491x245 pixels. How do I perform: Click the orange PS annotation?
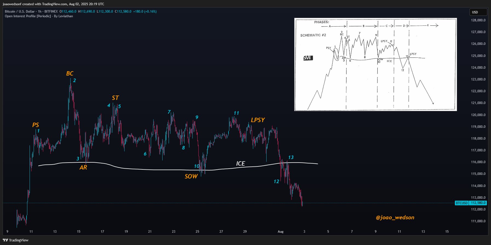tap(35, 125)
